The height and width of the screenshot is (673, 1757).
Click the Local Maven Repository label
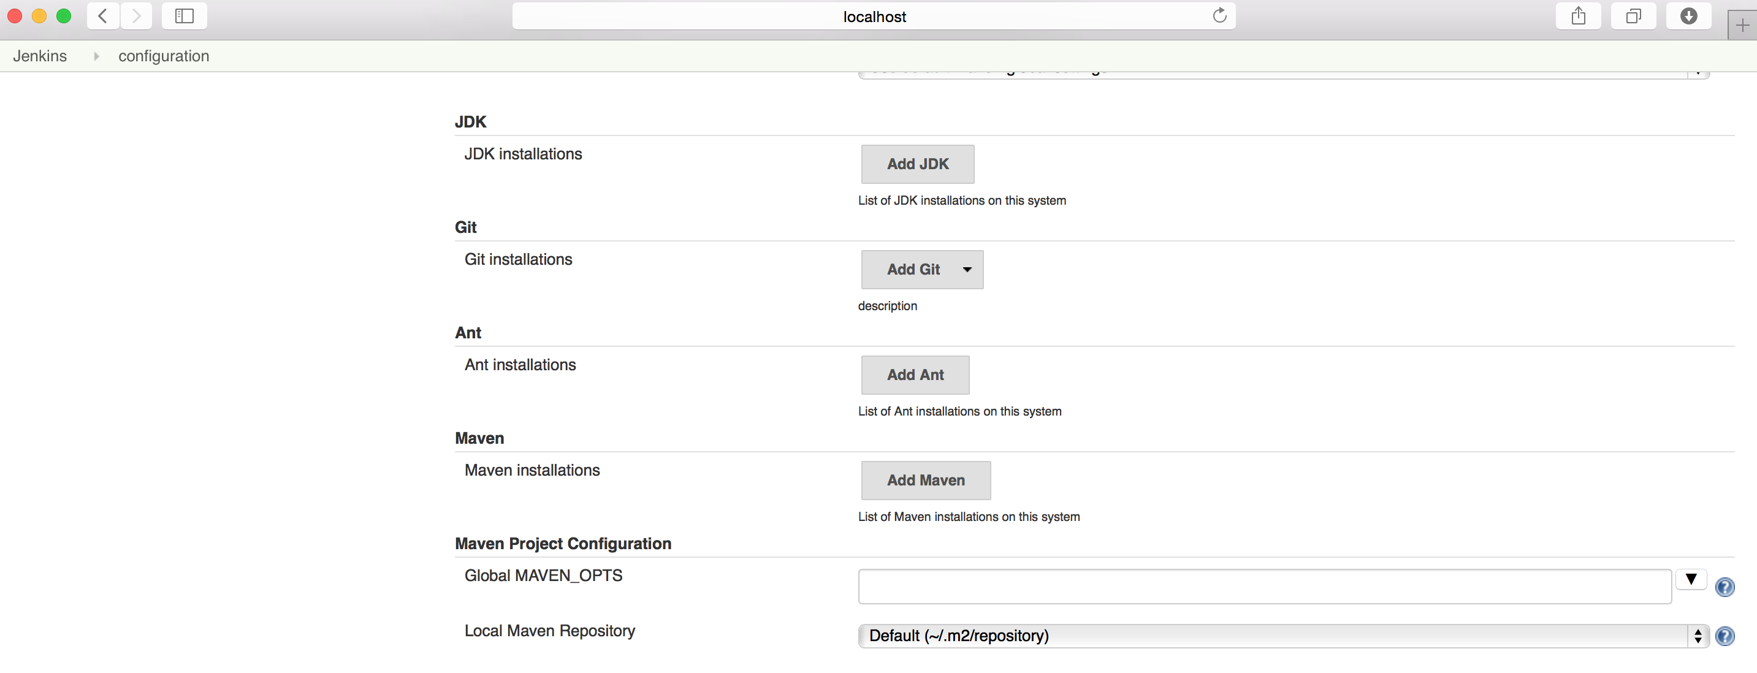click(x=550, y=631)
